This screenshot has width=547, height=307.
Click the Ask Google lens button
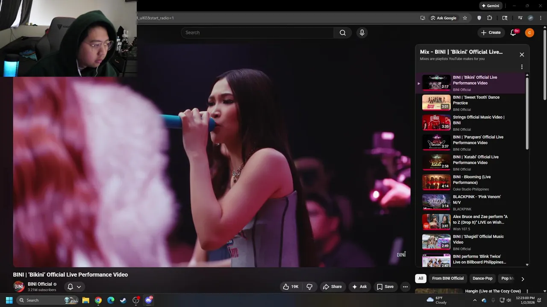pos(444,18)
